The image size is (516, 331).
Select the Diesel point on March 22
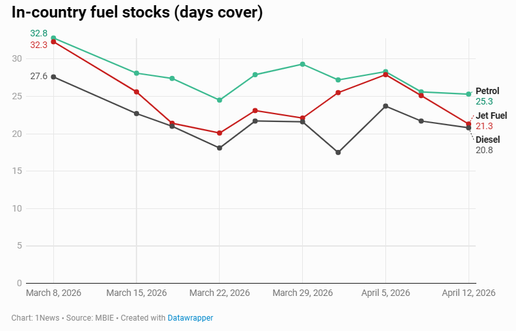point(220,148)
